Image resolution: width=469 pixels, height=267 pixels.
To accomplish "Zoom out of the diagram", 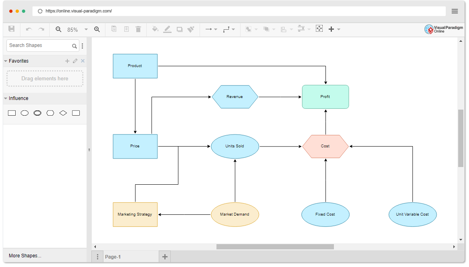I will [x=59, y=29].
